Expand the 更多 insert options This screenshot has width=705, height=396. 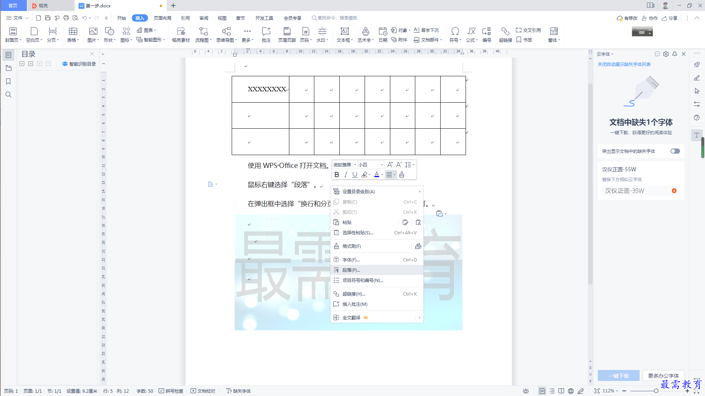(247, 35)
